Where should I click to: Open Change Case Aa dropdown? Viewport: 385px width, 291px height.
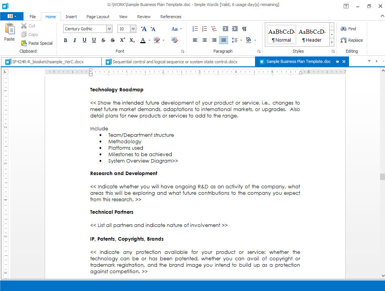click(177, 29)
